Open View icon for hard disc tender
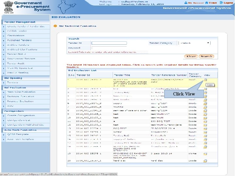The height and width of the screenshot is (176, 235). click(205, 161)
